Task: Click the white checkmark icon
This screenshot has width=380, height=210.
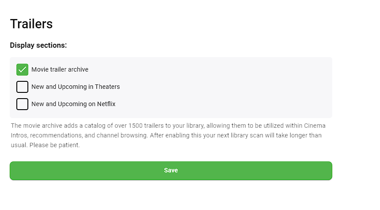Action: pyautogui.click(x=22, y=70)
